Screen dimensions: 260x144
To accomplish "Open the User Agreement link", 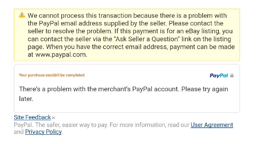I will [x=212, y=125].
